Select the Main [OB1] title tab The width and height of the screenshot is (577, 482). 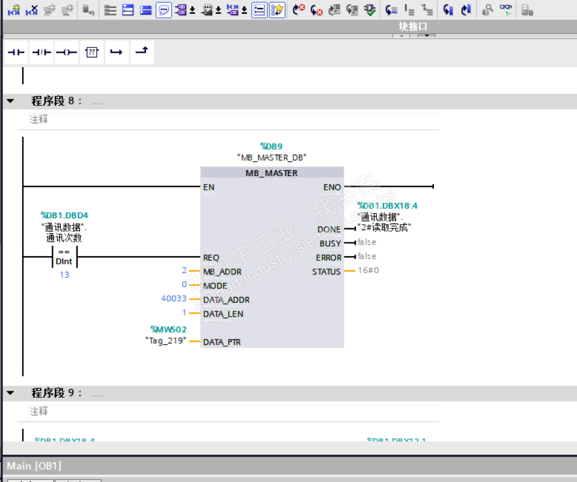(x=34, y=466)
